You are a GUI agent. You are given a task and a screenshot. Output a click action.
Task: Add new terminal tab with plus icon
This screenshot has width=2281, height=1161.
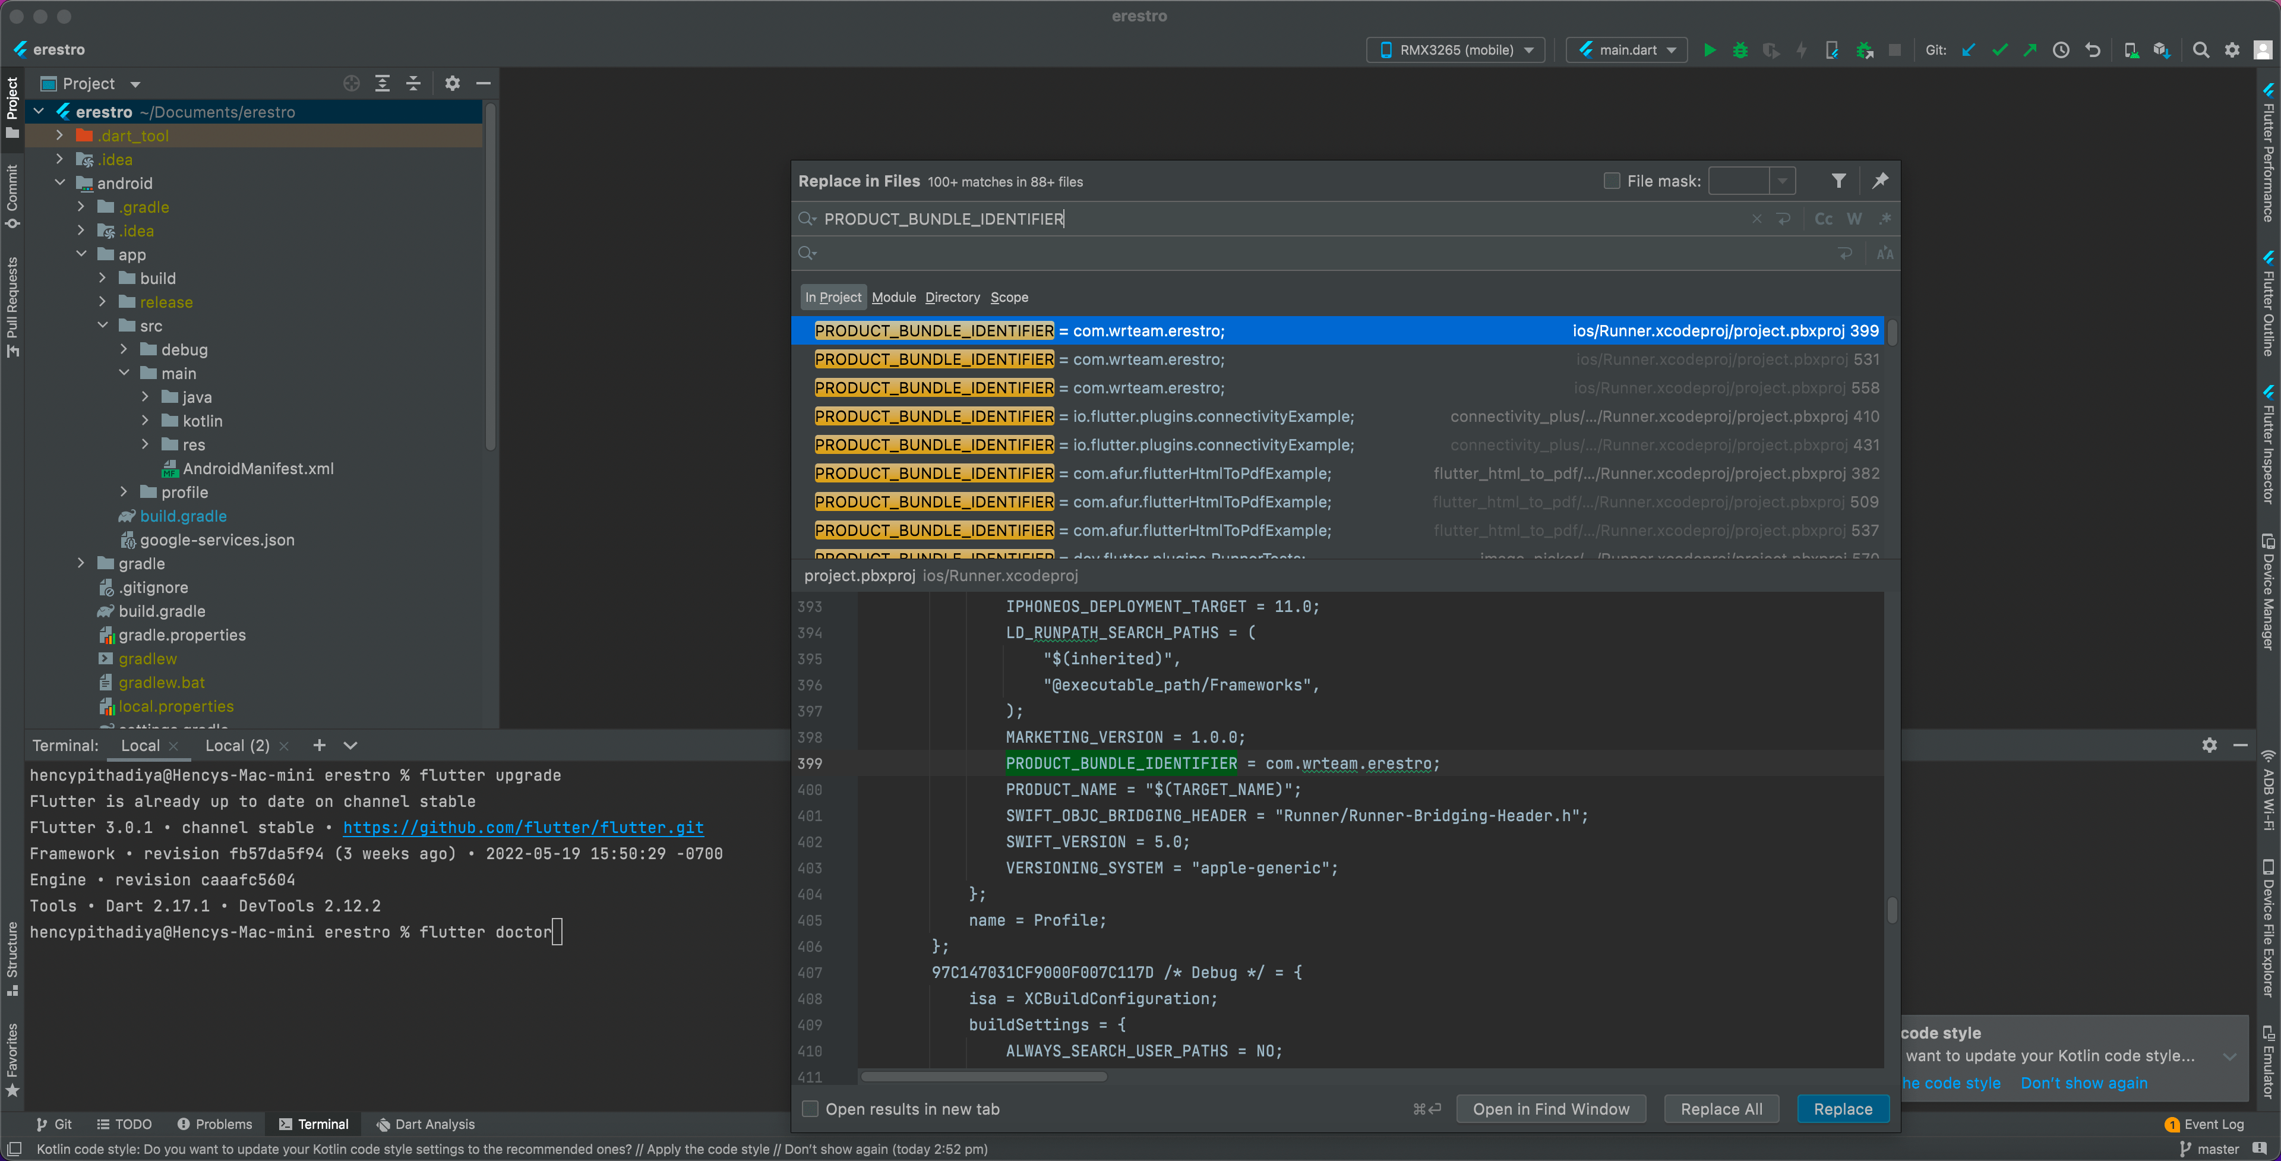click(x=320, y=746)
